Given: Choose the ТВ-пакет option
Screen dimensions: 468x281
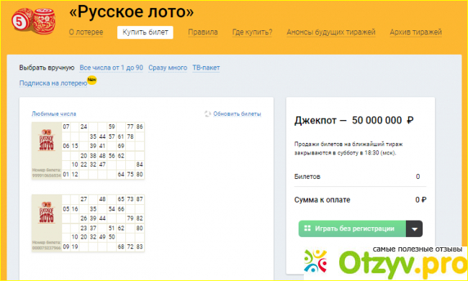Looking at the screenshot, I should (x=206, y=68).
